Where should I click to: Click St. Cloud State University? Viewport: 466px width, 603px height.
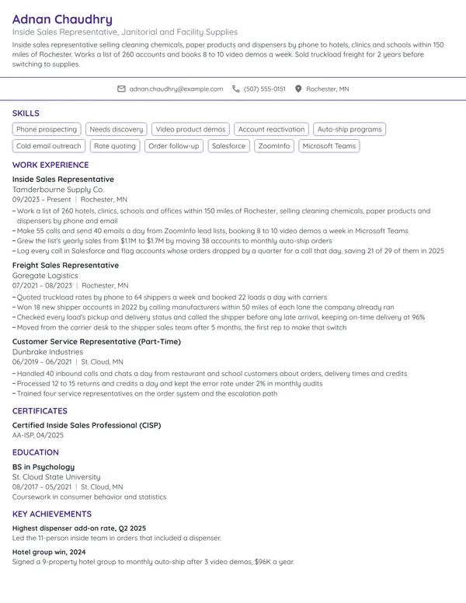pyautogui.click(x=56, y=477)
